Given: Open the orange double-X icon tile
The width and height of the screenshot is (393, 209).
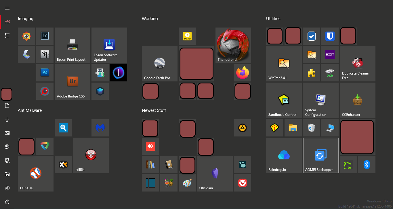Looking at the screenshot, I should pyautogui.click(x=63, y=165).
